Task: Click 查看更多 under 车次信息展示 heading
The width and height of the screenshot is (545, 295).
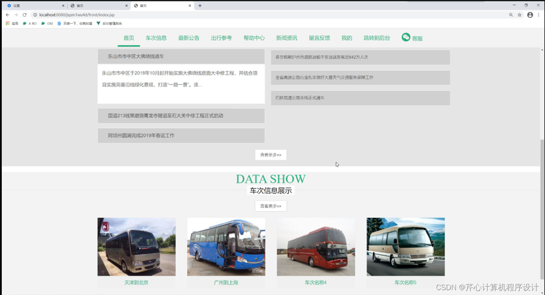Action: tap(271, 206)
